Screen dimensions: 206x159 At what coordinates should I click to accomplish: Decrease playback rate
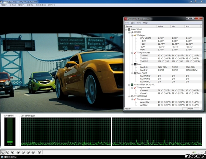click(x=23, y=152)
